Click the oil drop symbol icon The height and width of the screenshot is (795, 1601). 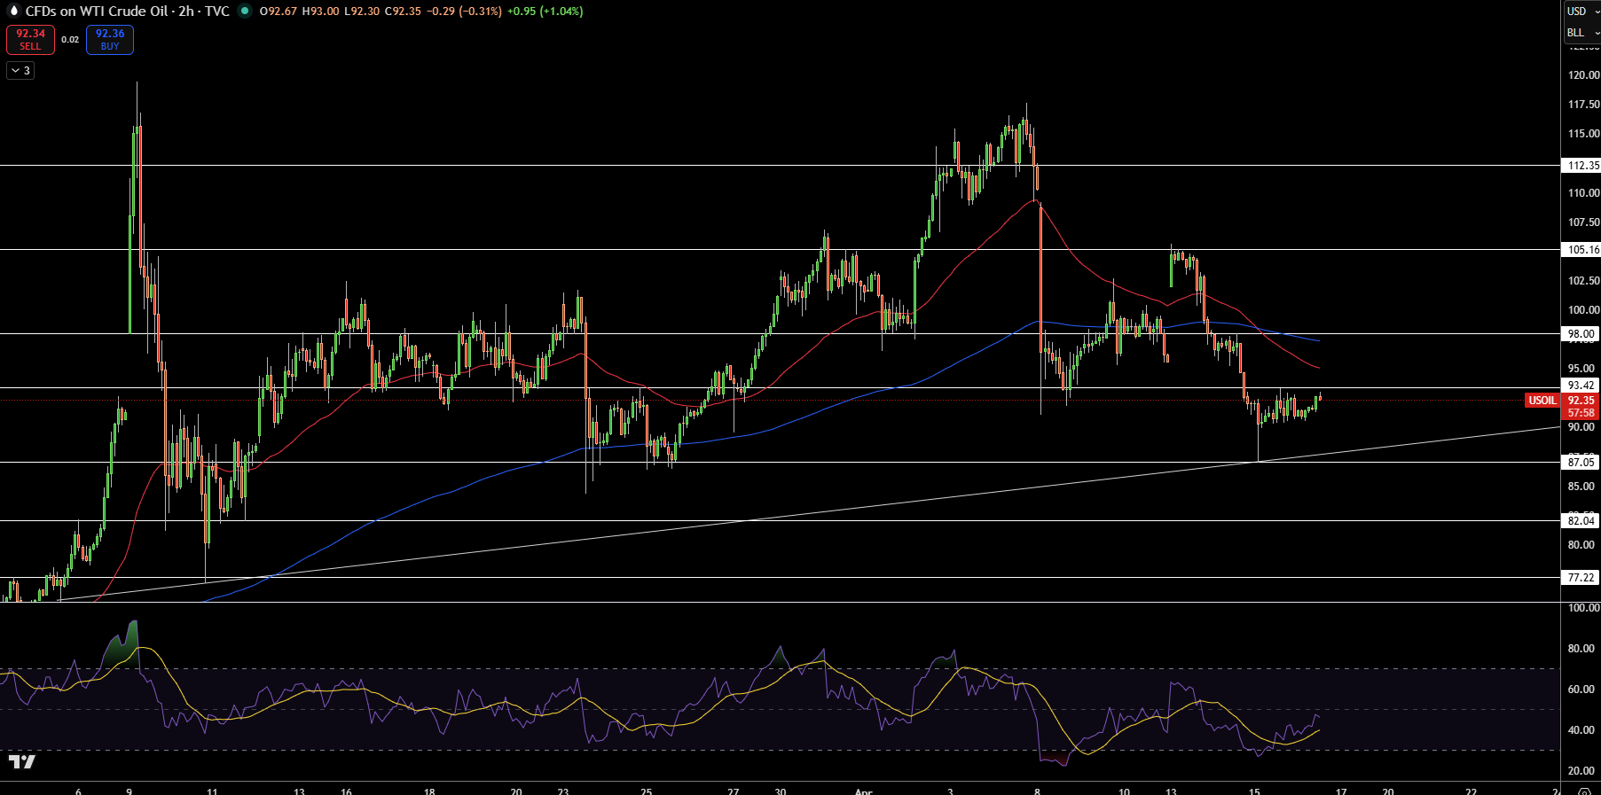click(13, 12)
